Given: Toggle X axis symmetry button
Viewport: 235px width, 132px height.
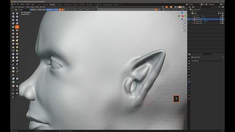Looking at the screenshot, I should [x=156, y=10].
